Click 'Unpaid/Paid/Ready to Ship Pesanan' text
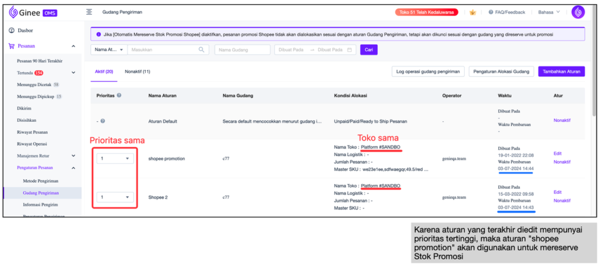Screen dimensions: 600x266 point(370,121)
